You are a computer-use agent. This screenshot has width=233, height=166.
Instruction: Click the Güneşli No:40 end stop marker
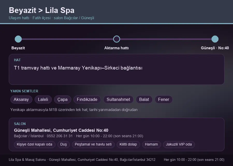click(215, 39)
